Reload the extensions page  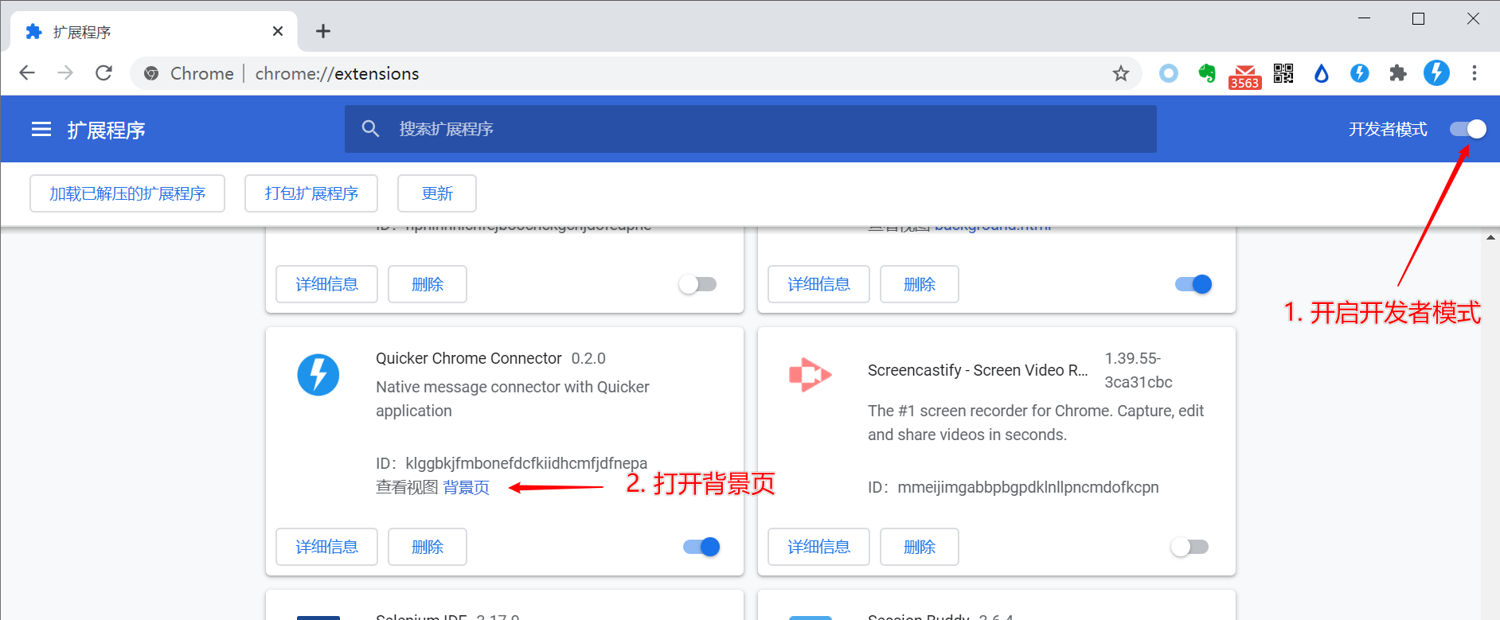(x=104, y=73)
